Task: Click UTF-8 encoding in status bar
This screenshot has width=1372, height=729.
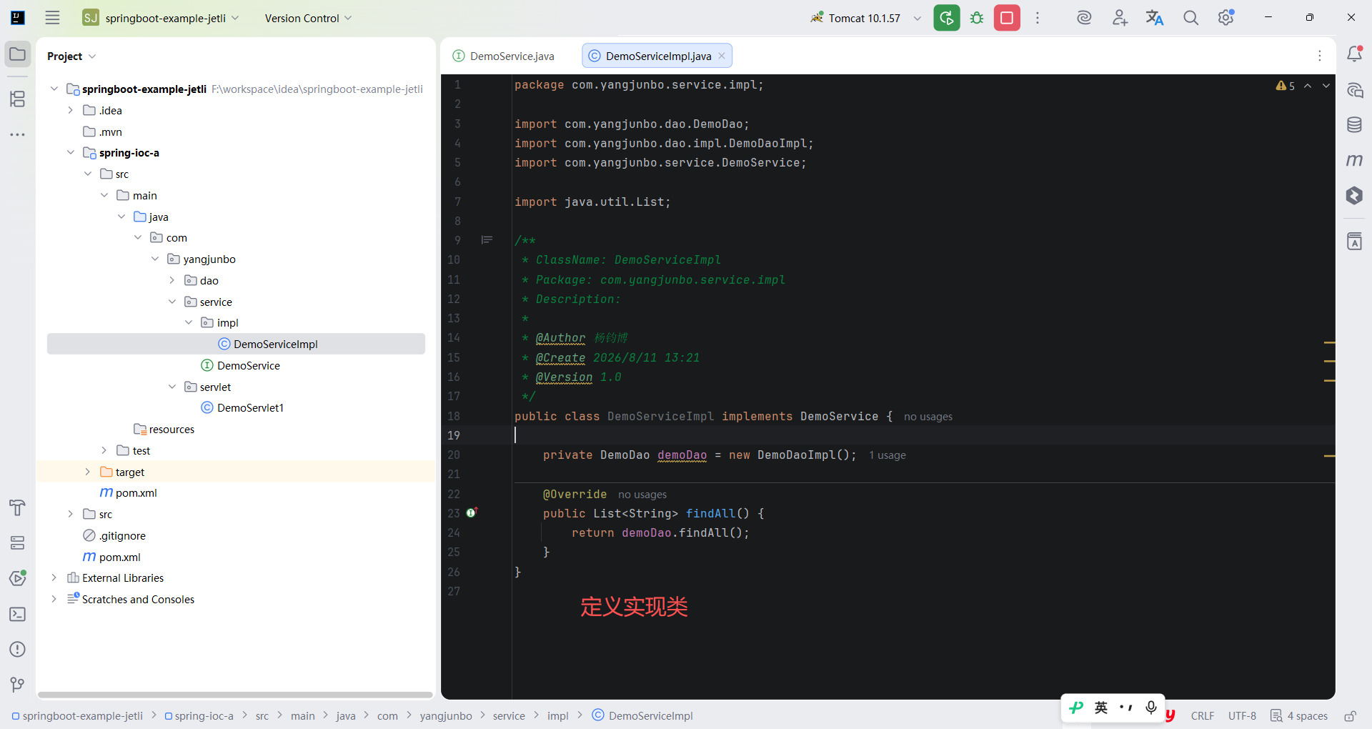Action: tap(1242, 716)
